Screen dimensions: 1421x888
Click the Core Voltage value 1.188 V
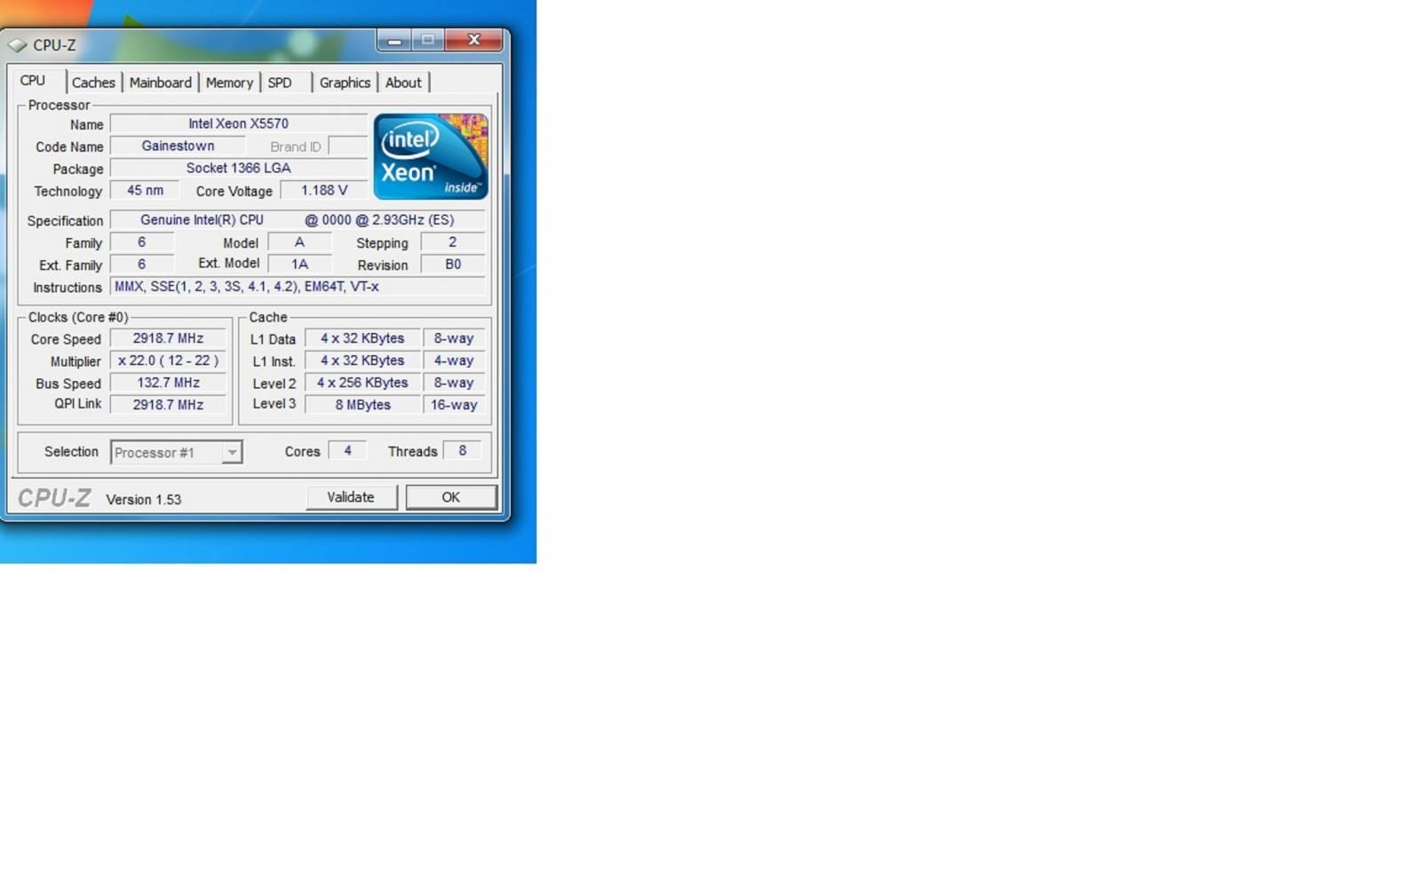[324, 191]
